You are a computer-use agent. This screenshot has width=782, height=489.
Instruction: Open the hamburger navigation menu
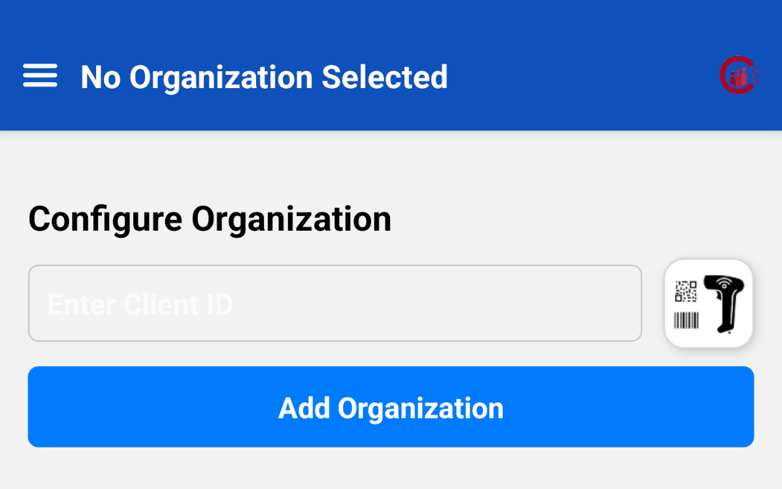pos(40,76)
